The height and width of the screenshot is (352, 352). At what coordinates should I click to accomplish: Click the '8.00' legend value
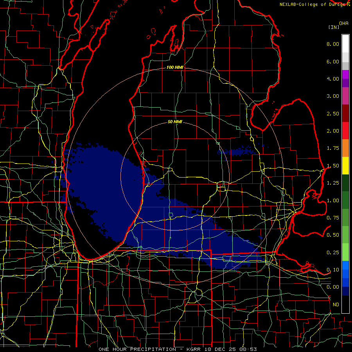click(x=333, y=44)
